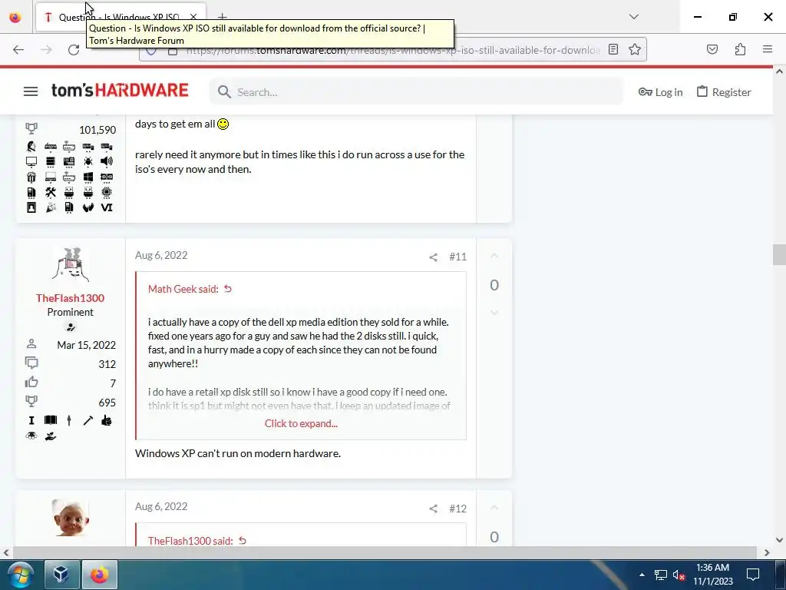Open VirtualBox from the taskbar
The height and width of the screenshot is (590, 786).
(x=61, y=575)
